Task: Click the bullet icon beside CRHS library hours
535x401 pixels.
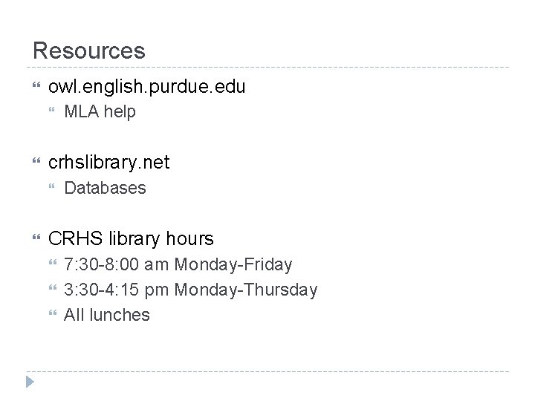Action: pos(37,239)
